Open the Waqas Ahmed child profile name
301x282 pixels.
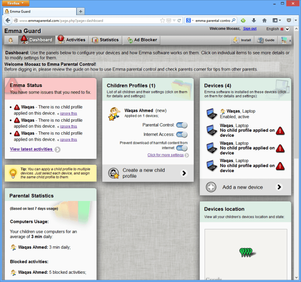click(x=139, y=110)
